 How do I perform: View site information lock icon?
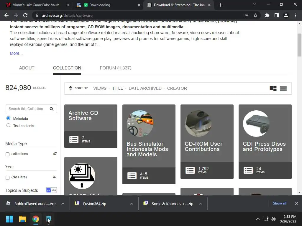click(x=37, y=15)
